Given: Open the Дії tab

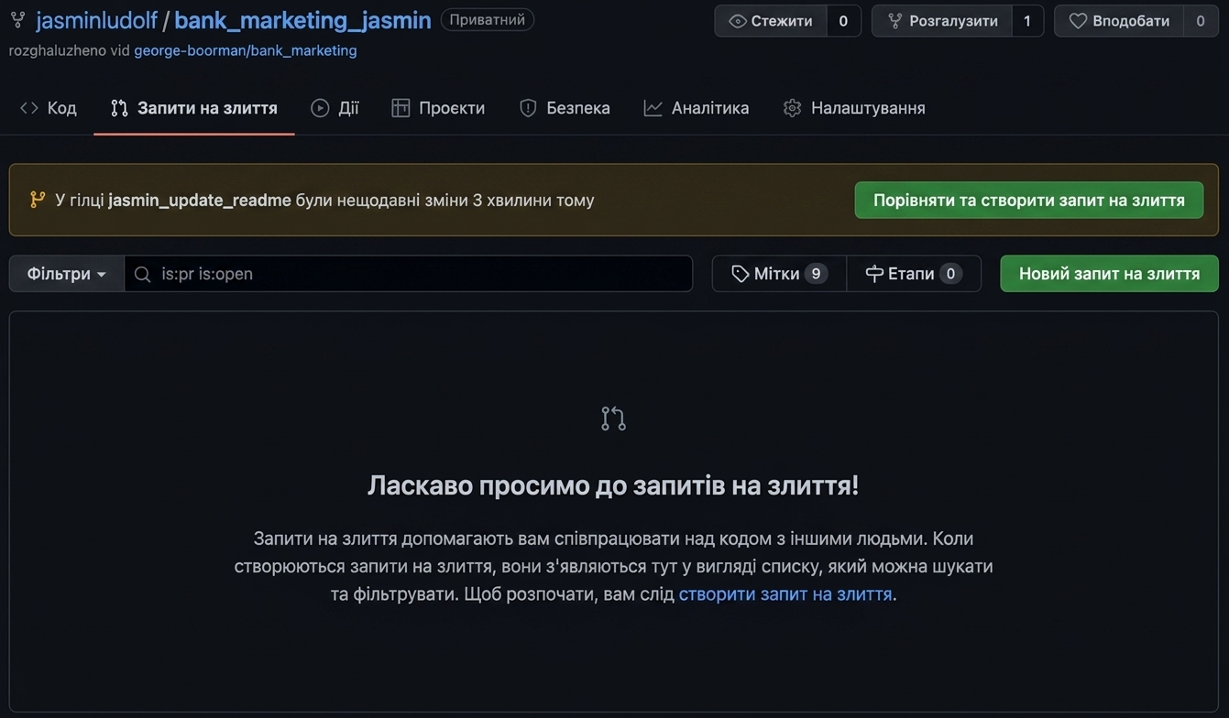Looking at the screenshot, I should tap(335, 108).
